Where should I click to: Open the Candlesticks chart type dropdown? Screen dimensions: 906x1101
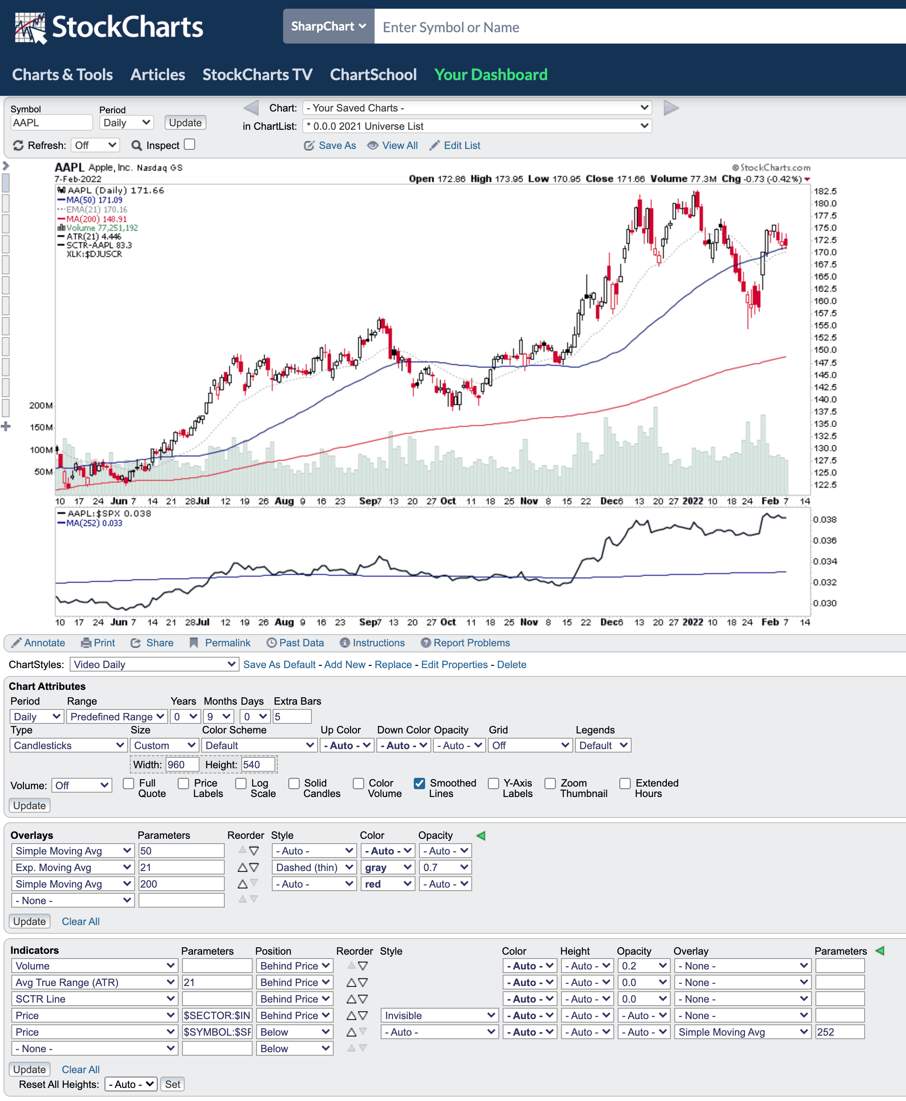point(68,745)
